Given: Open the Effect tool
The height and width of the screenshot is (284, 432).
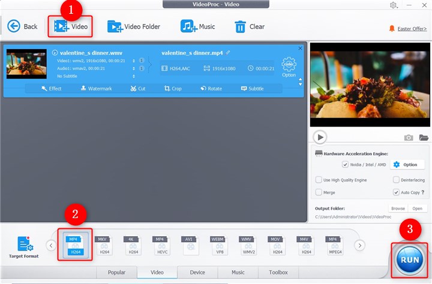Looking at the screenshot, I should pos(51,88).
